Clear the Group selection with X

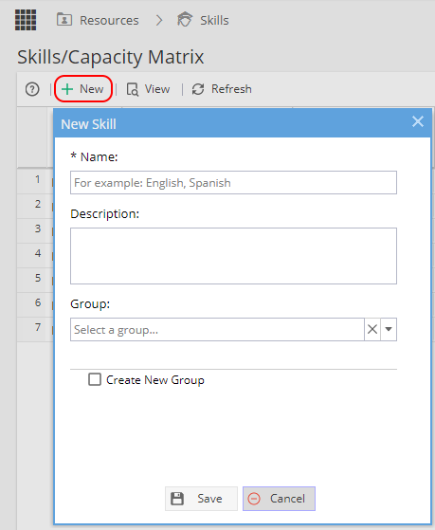coord(372,329)
